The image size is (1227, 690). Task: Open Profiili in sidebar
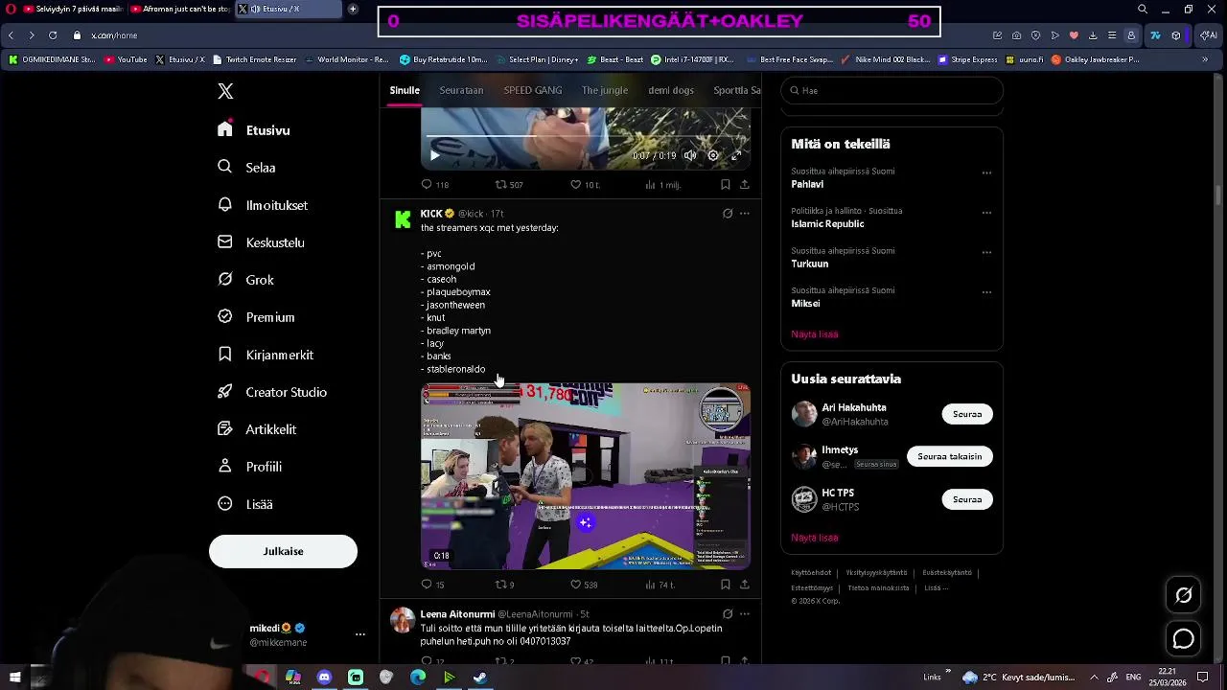click(x=249, y=467)
